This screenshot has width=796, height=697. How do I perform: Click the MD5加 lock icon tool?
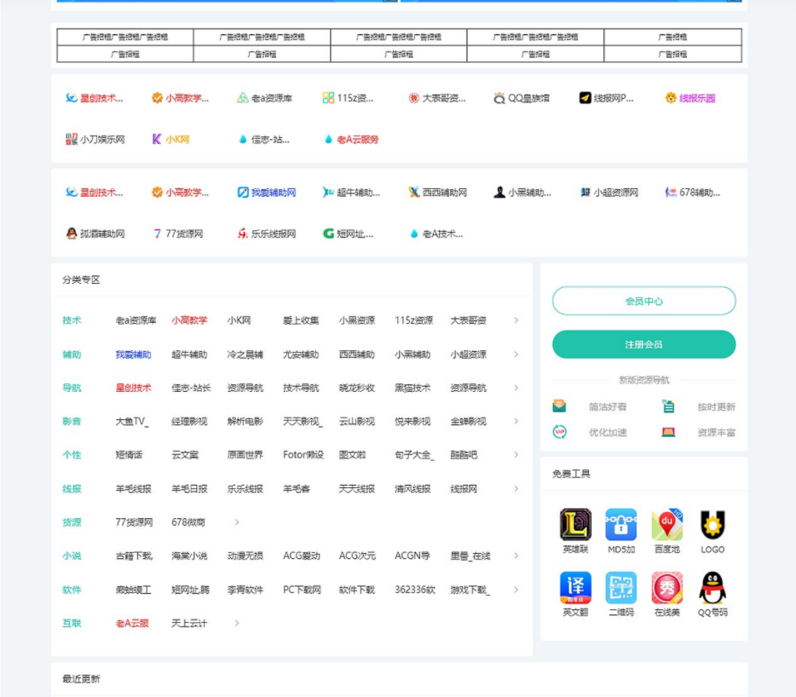tap(620, 525)
